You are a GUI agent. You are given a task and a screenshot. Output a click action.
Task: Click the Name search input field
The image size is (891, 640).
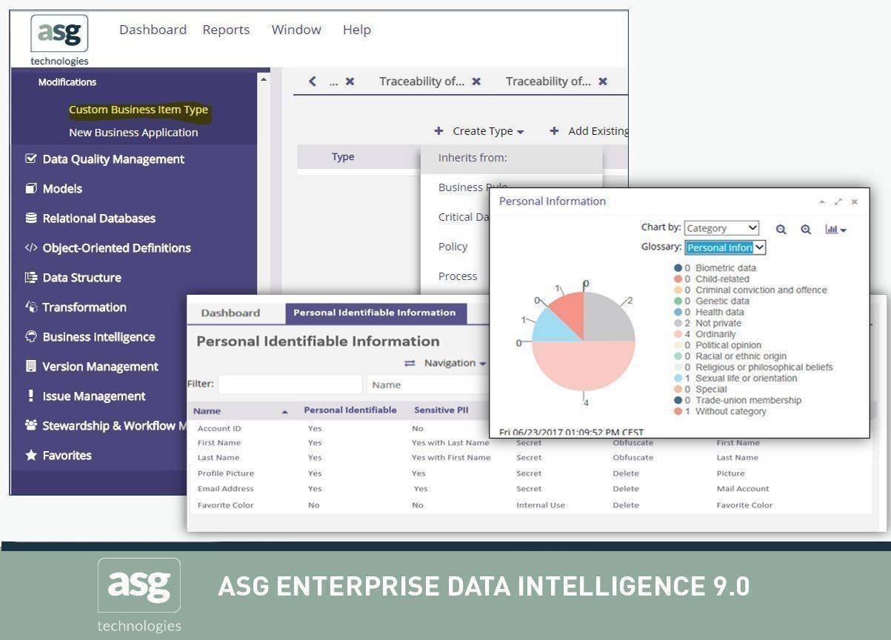pyautogui.click(x=428, y=384)
